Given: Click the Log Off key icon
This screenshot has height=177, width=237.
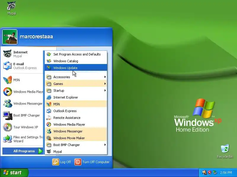Looking at the screenshot, I should coord(56,162).
